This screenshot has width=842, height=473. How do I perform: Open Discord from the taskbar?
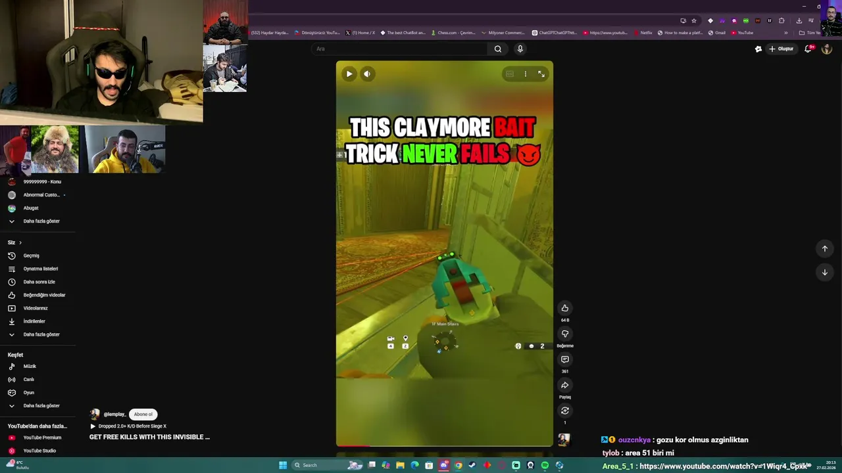[443, 465]
